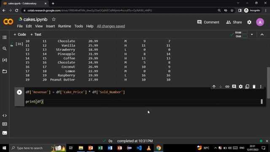The height and width of the screenshot is (152, 270).
Task: Expand the runtime connection dropdown arrow
Action: click(252, 35)
